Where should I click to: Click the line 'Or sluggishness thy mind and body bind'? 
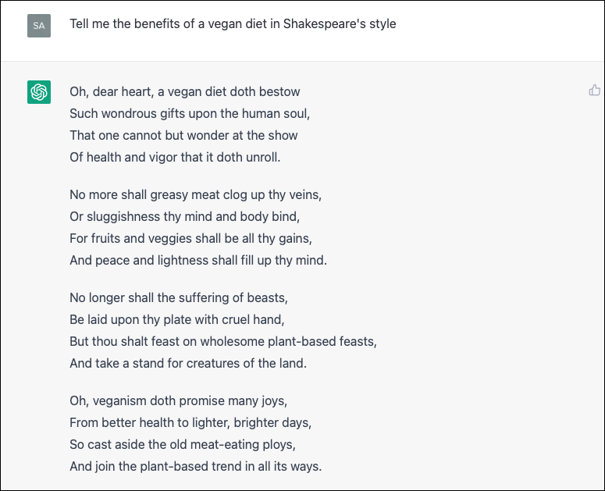coord(185,217)
